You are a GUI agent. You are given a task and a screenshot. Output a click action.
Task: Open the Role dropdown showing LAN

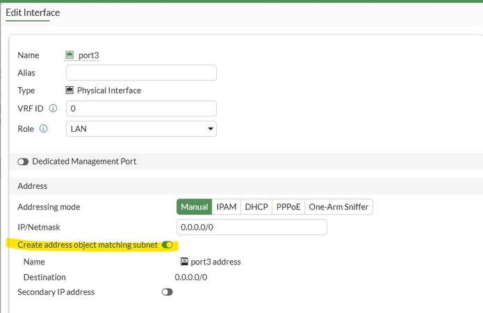point(141,129)
